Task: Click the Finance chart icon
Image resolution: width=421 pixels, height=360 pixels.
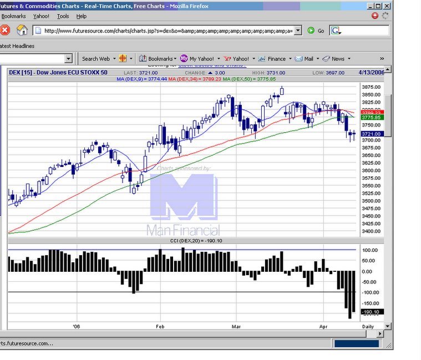Action: pos(262,59)
